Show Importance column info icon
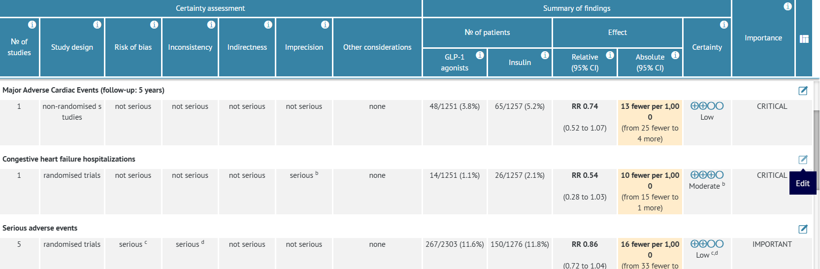Image resolution: width=820 pixels, height=269 pixels. pos(788,6)
